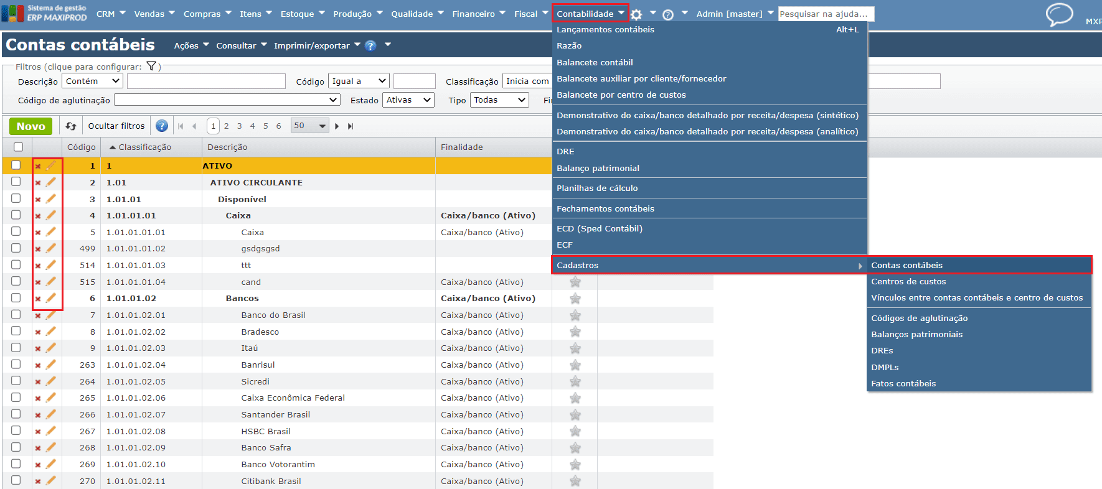The image size is (1102, 489).
Task: Open the Tipo dropdown showing Todas
Action: (500, 100)
